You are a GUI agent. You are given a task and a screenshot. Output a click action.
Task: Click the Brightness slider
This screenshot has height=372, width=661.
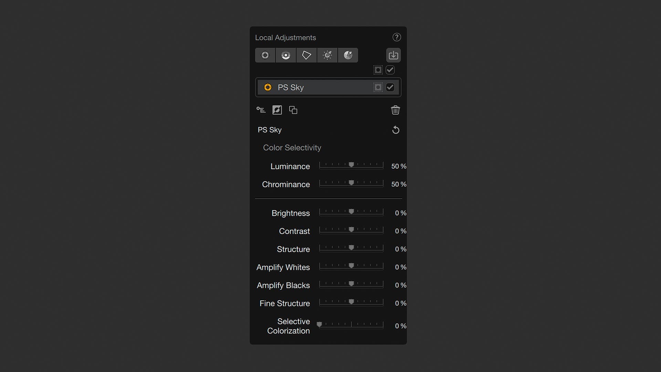[351, 212]
